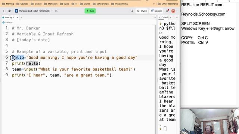Expand the main.py tab dropdown chevron
239x134 pixels.
pos(13,17)
